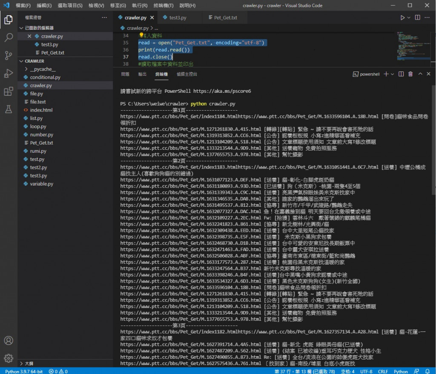The height and width of the screenshot is (374, 436).
Task: Switch to the test3.py editor tab
Action: 178,17
